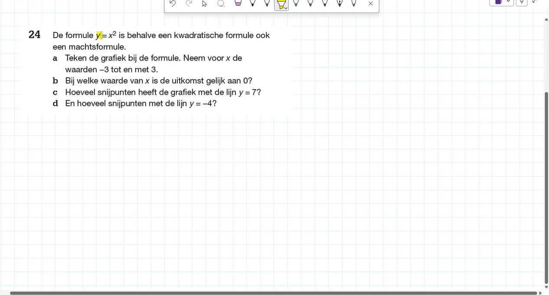Open the yellow highlighter options arrow
Viewport: 549px width, 295px height.
[286, 8]
